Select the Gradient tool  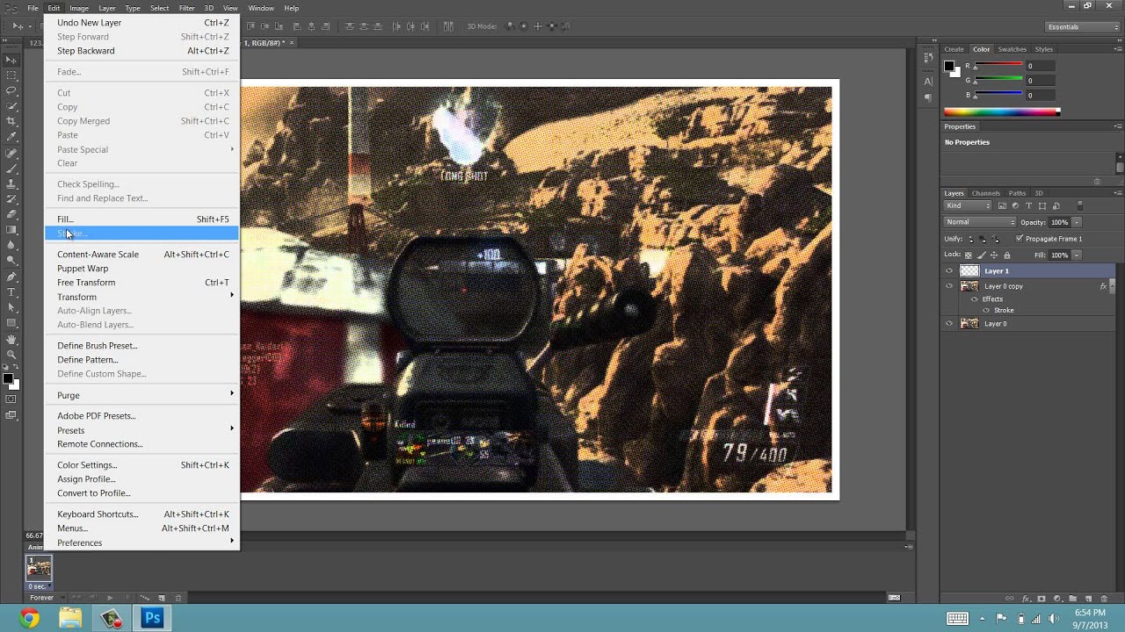click(11, 229)
